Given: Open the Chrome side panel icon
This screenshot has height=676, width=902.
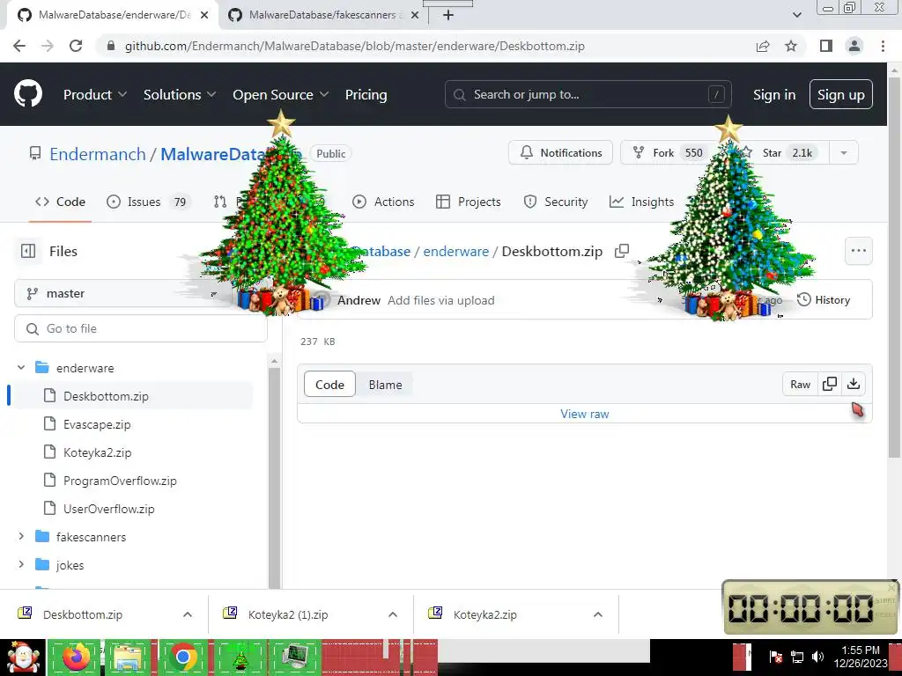Looking at the screenshot, I should tap(826, 46).
